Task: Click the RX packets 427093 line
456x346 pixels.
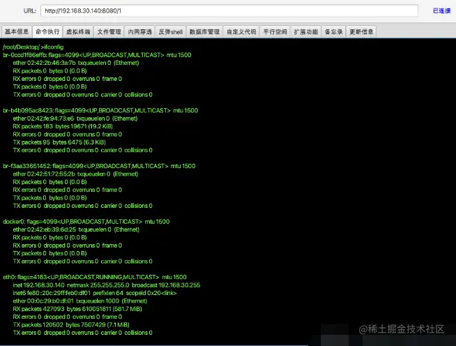Action: pyautogui.click(x=77, y=309)
